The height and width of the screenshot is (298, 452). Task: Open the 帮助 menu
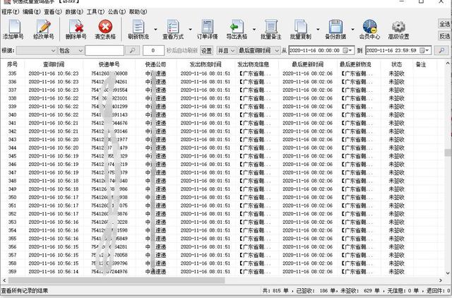pyautogui.click(x=138, y=12)
